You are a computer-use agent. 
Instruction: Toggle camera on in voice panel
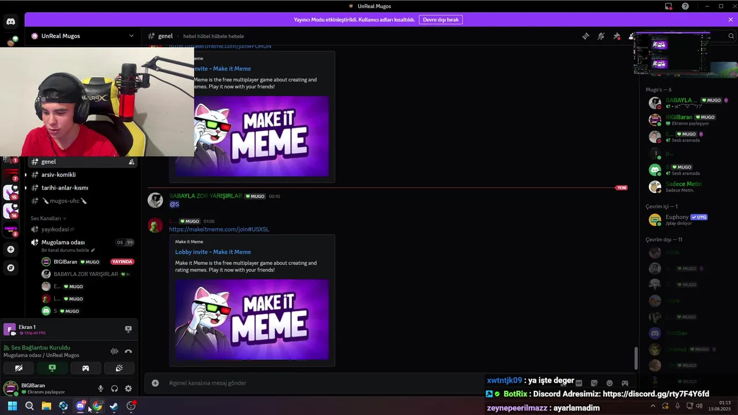click(18, 368)
